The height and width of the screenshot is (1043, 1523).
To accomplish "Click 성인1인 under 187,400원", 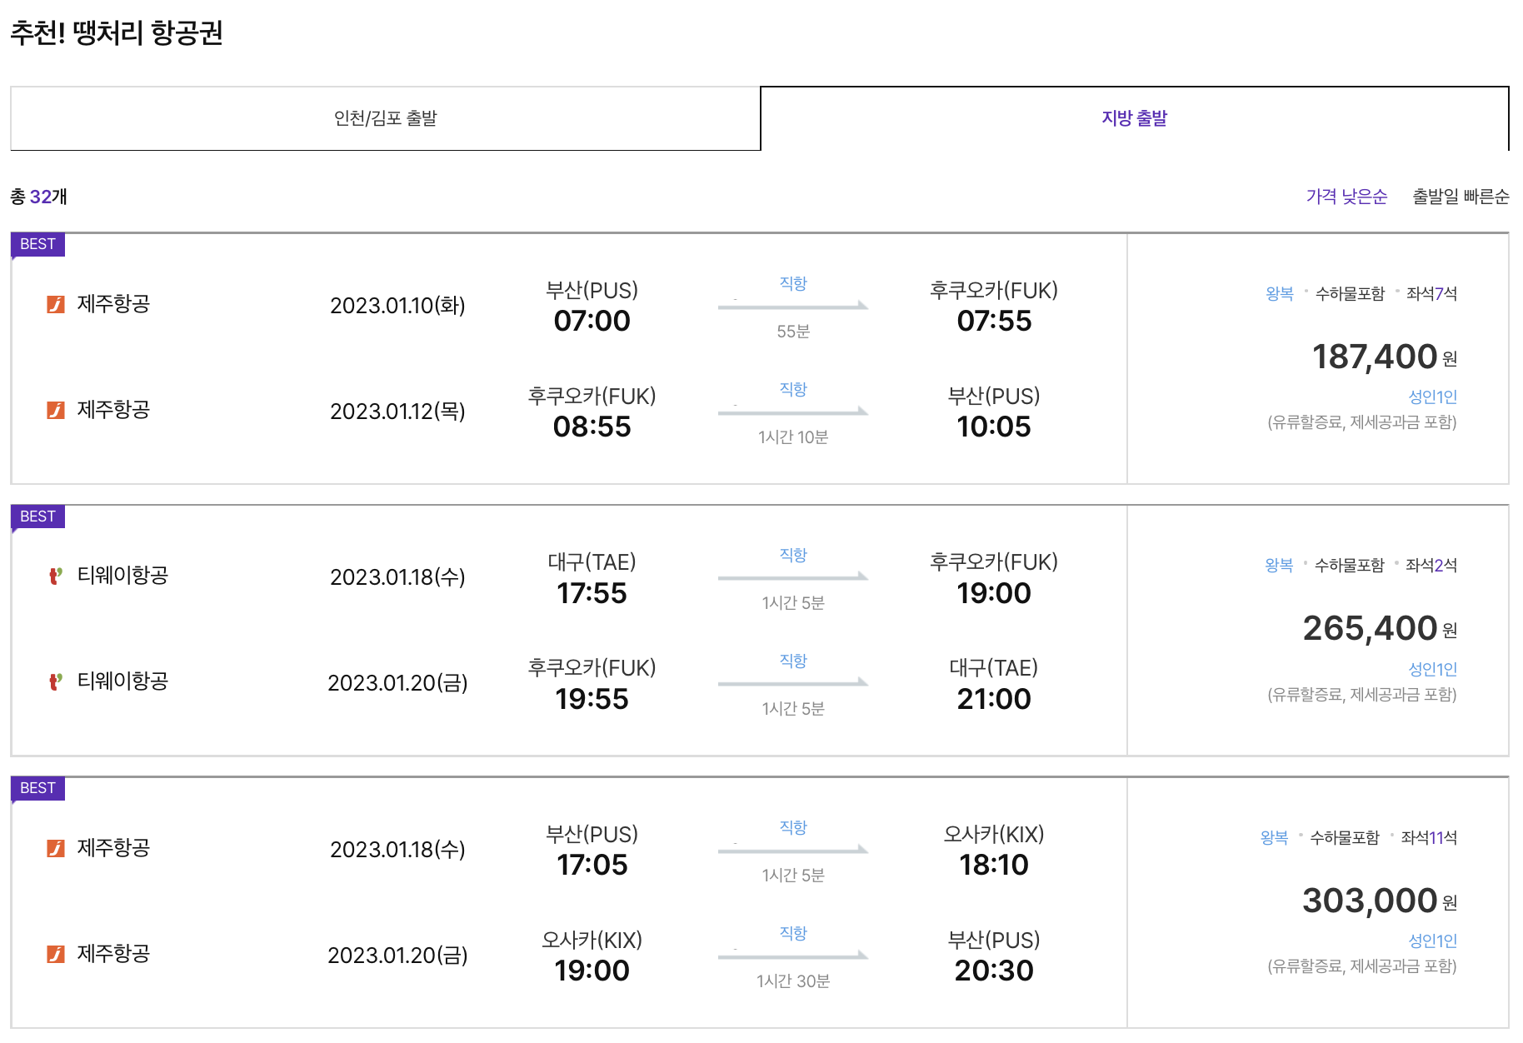I will pyautogui.click(x=1432, y=397).
